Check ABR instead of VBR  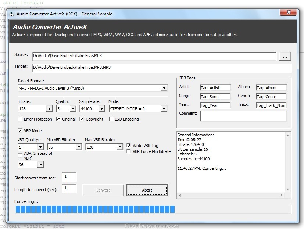[x=20, y=155]
